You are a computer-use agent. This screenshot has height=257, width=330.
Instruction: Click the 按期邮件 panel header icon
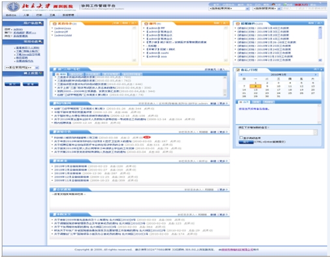tap(237, 23)
